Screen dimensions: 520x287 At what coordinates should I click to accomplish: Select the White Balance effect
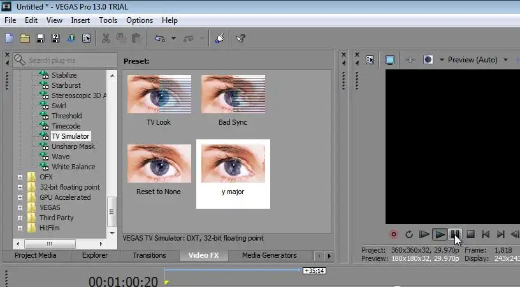pyautogui.click(x=74, y=167)
